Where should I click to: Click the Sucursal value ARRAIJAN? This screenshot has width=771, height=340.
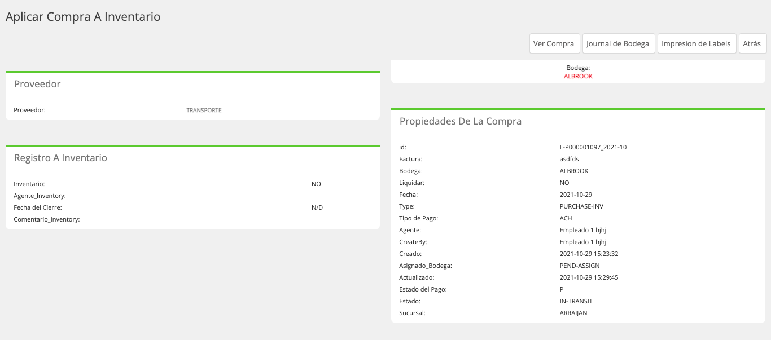coord(573,313)
